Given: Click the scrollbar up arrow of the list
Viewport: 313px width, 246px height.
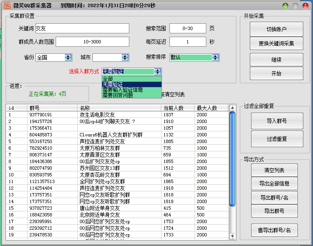Looking at the screenshot, I should [x=232, y=108].
